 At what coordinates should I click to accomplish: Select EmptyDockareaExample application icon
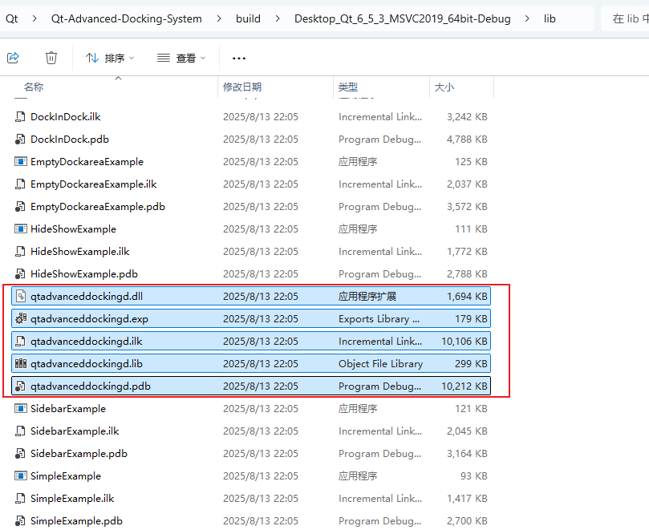coord(20,161)
